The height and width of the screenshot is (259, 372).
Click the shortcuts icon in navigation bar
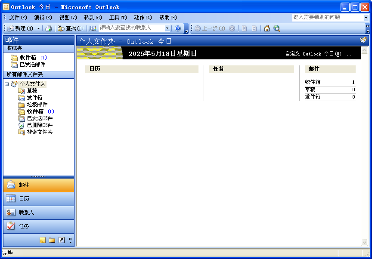coord(62,240)
